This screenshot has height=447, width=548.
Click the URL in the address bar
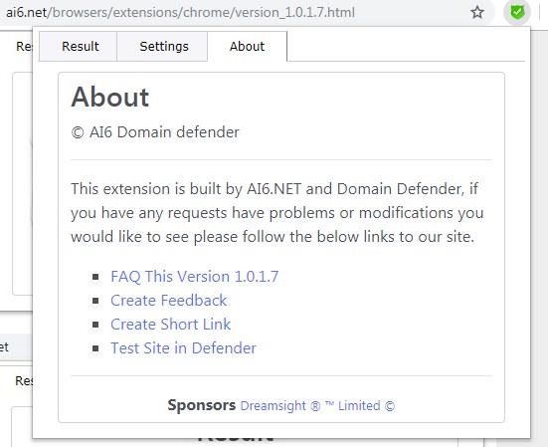[x=180, y=13]
